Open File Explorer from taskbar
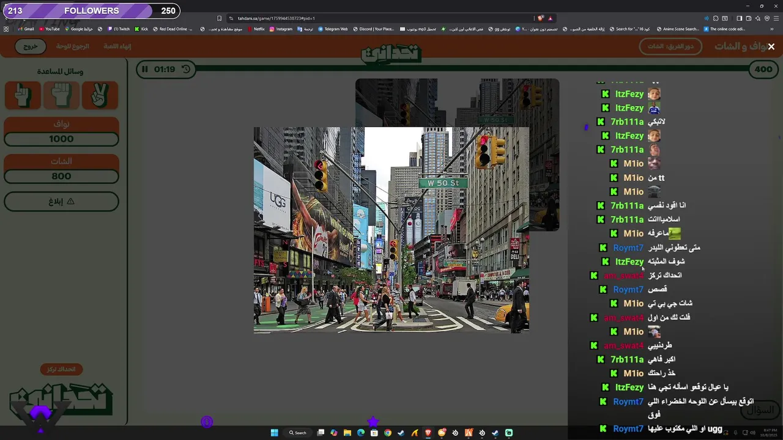The height and width of the screenshot is (440, 783). (x=347, y=433)
